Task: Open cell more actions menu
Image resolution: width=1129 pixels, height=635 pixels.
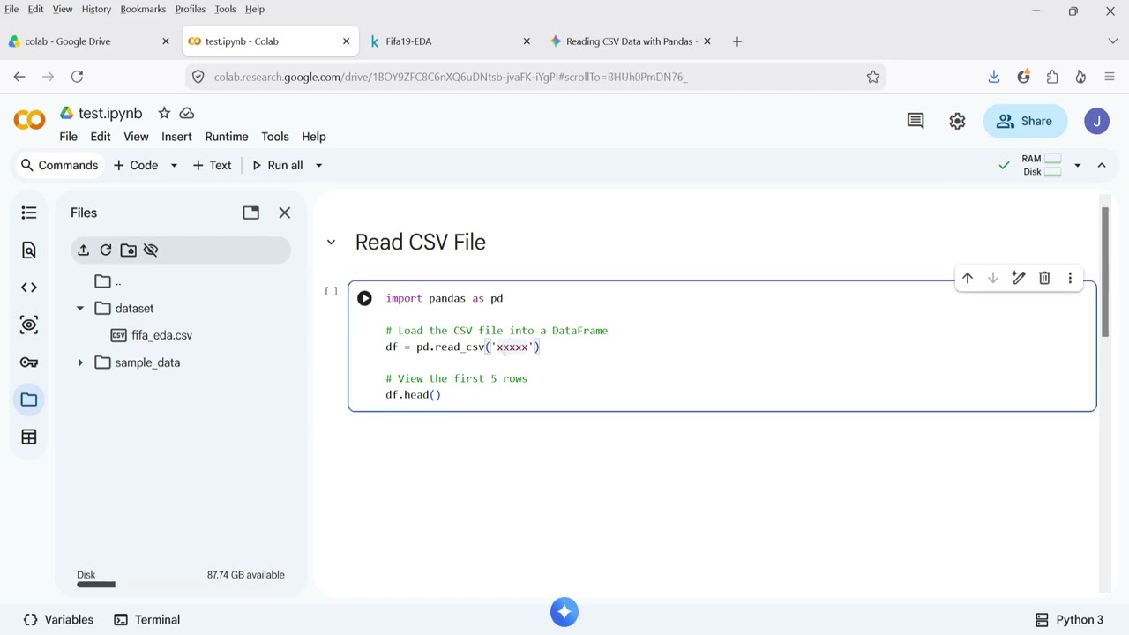Action: tap(1070, 279)
